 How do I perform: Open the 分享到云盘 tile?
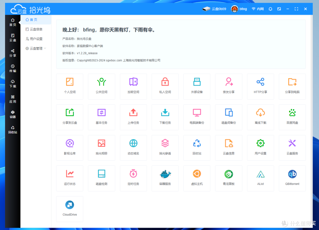[70, 117]
